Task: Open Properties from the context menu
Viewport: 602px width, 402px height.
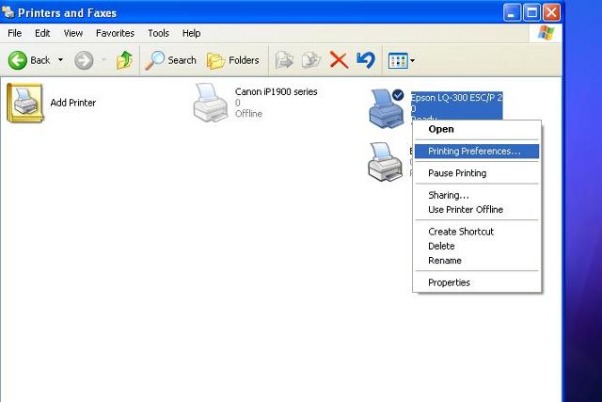Action: tap(477, 282)
